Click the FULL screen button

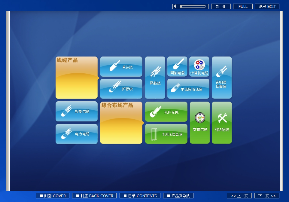tap(243, 6)
